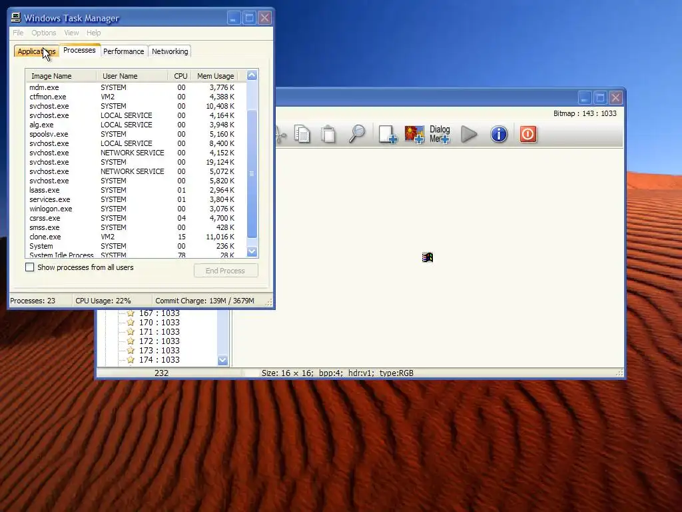Click the Task Manager title bar computer icon
682x512 pixels.
[16, 17]
